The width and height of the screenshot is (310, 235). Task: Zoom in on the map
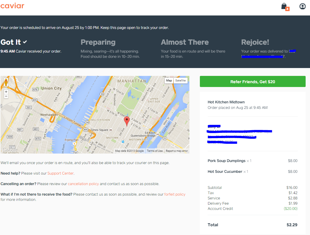pyautogui.click(x=6, y=92)
